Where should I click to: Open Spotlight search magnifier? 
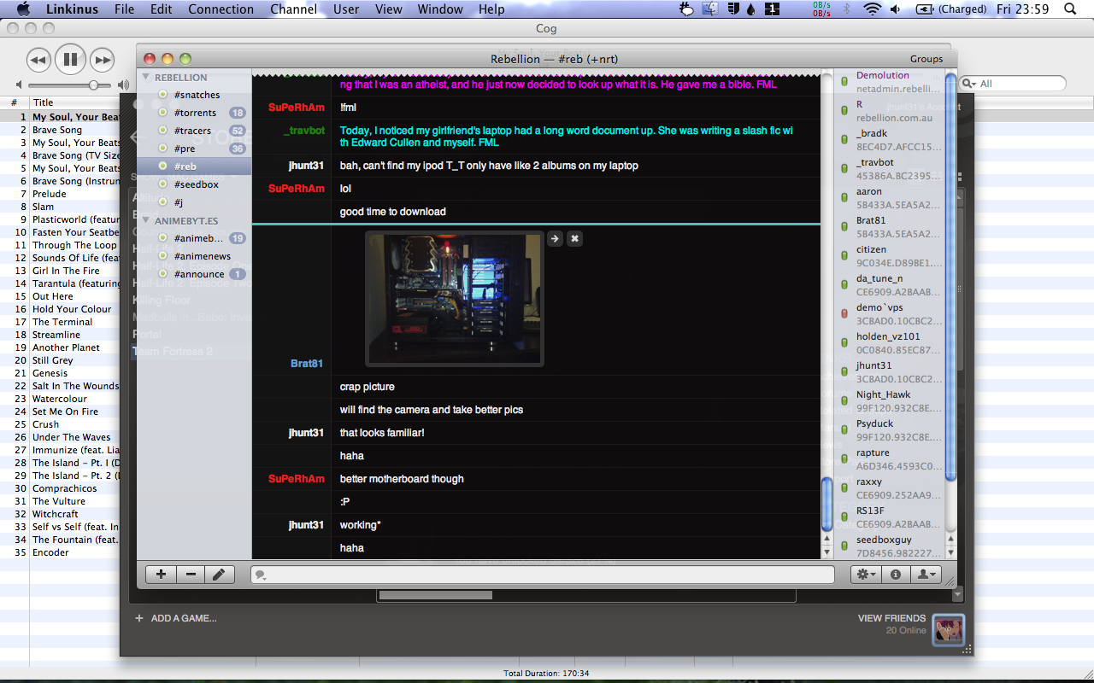(1070, 9)
